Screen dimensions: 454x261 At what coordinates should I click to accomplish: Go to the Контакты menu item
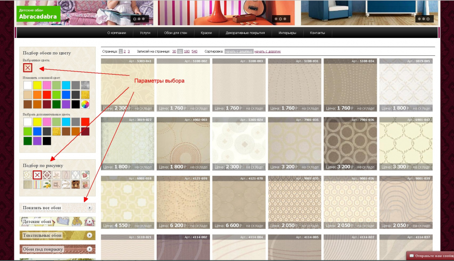pyautogui.click(x=317, y=33)
